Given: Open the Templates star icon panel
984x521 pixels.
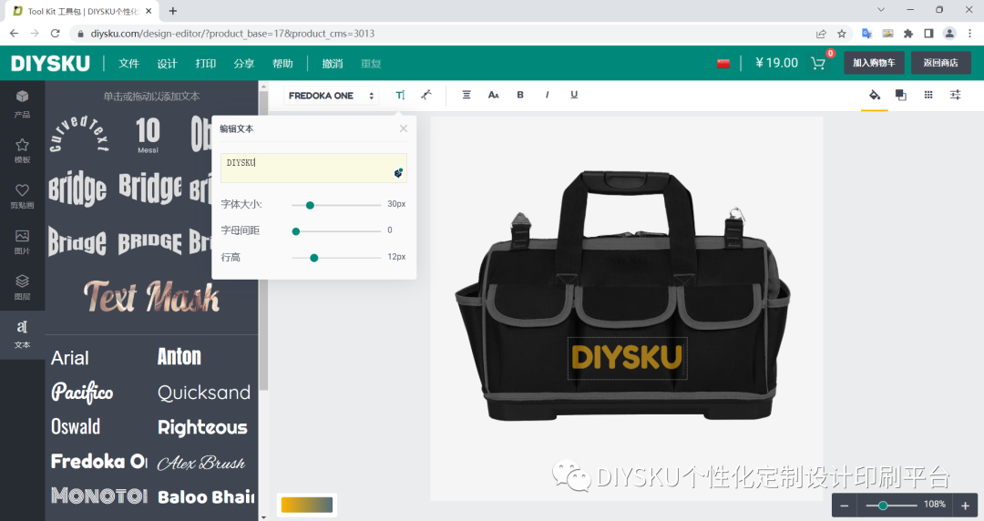Looking at the screenshot, I should [x=22, y=150].
